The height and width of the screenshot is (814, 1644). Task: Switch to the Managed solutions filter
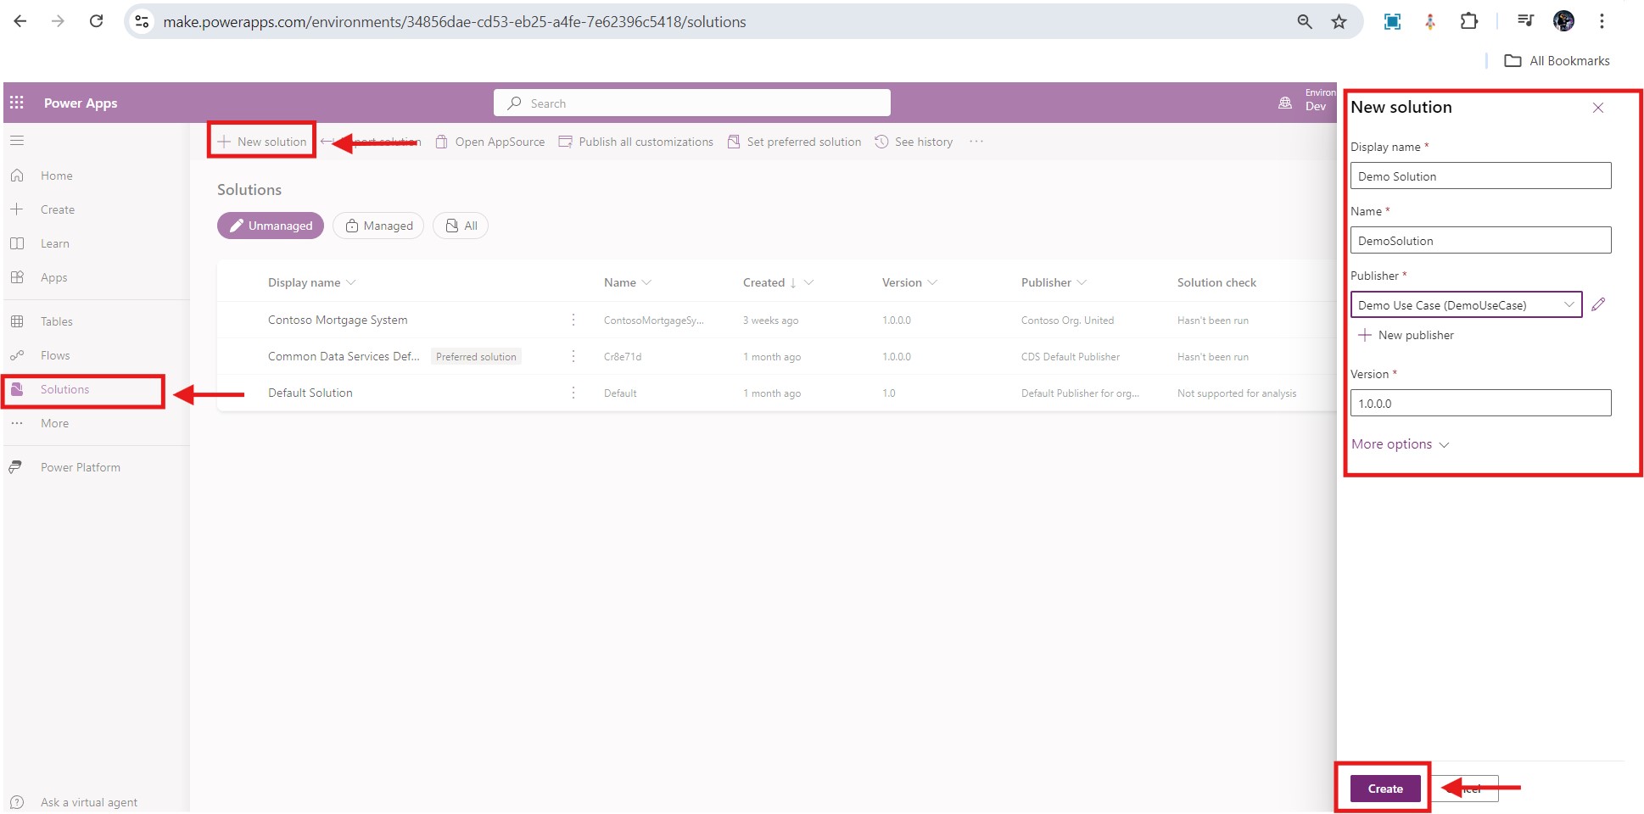point(378,226)
